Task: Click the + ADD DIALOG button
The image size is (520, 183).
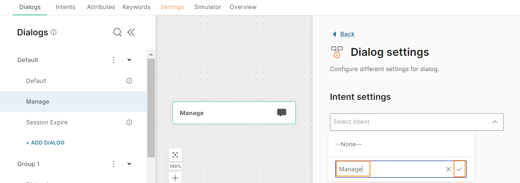Action: pos(46,143)
